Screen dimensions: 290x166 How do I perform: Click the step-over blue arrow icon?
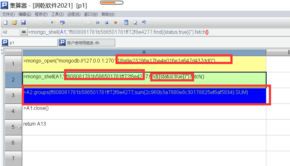coord(62,23)
